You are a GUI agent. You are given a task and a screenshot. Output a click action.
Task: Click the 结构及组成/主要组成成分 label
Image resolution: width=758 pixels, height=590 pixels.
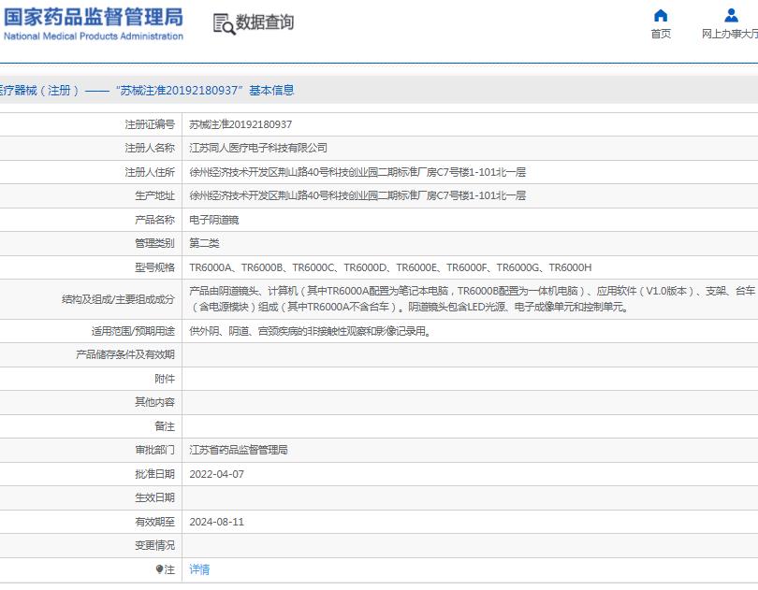[118, 299]
